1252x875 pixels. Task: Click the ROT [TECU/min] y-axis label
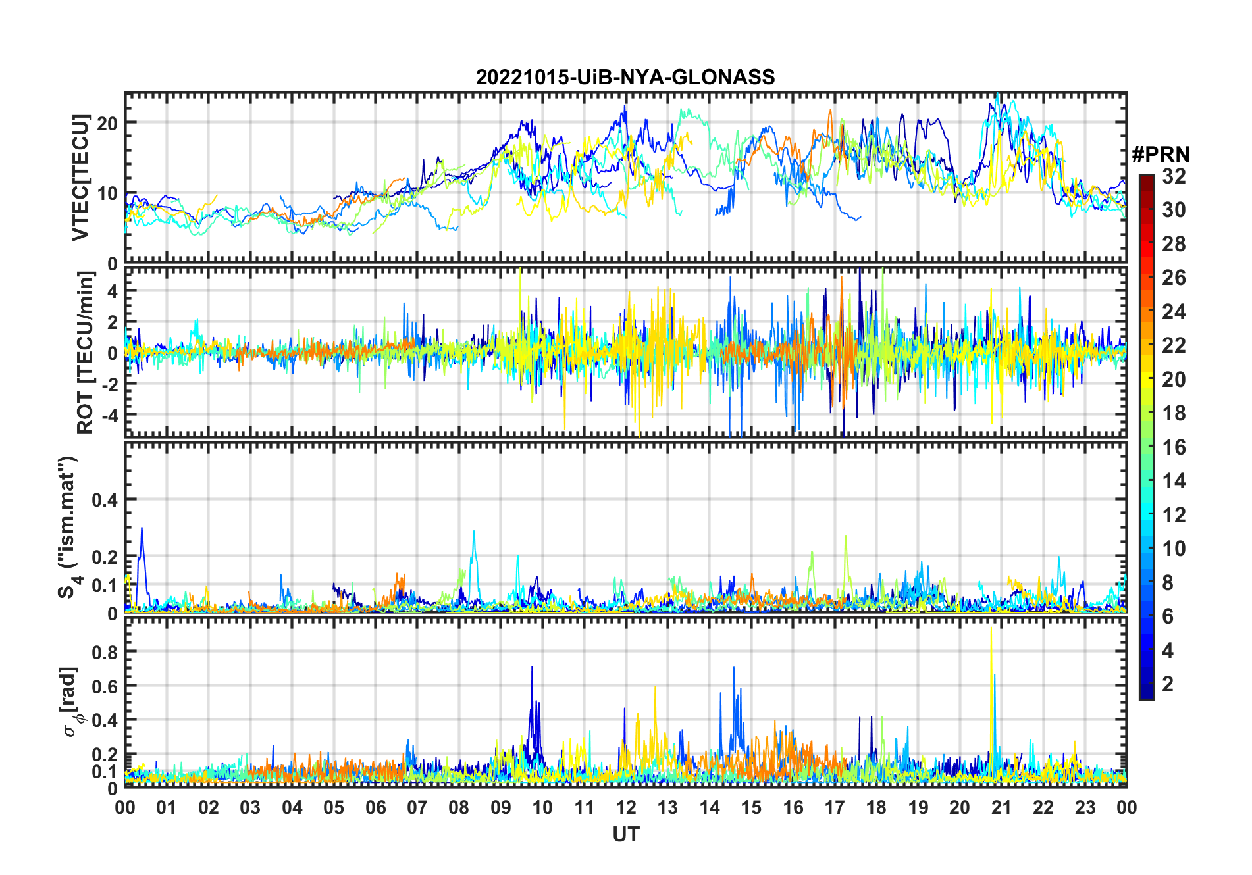pos(86,353)
